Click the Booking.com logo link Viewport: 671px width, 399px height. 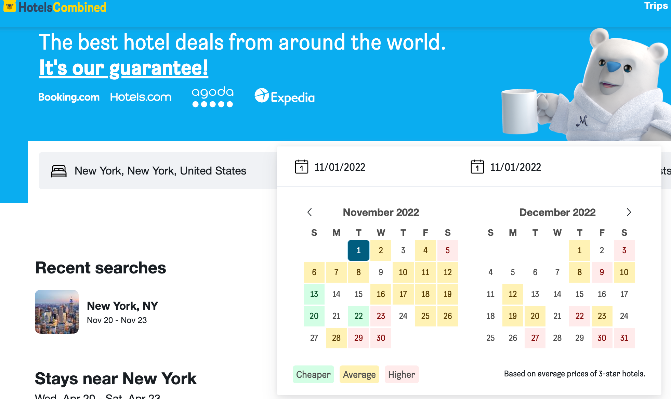(69, 97)
